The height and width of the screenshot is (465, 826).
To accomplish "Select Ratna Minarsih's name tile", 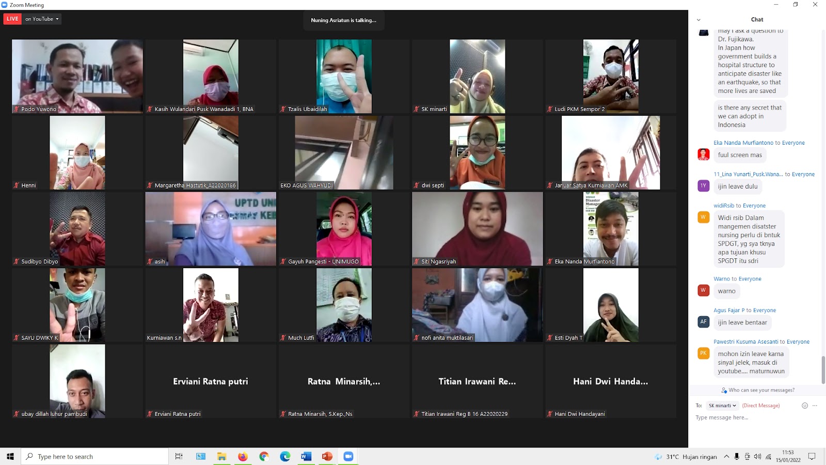I will [344, 381].
